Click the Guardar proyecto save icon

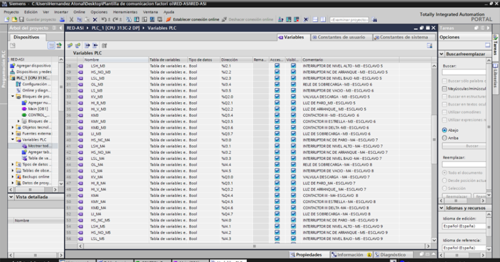coord(22,19)
